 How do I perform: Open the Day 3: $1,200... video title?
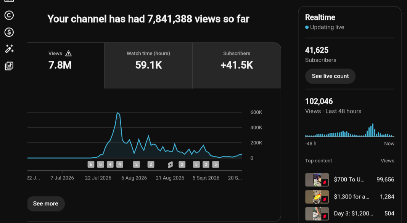tap(353, 213)
